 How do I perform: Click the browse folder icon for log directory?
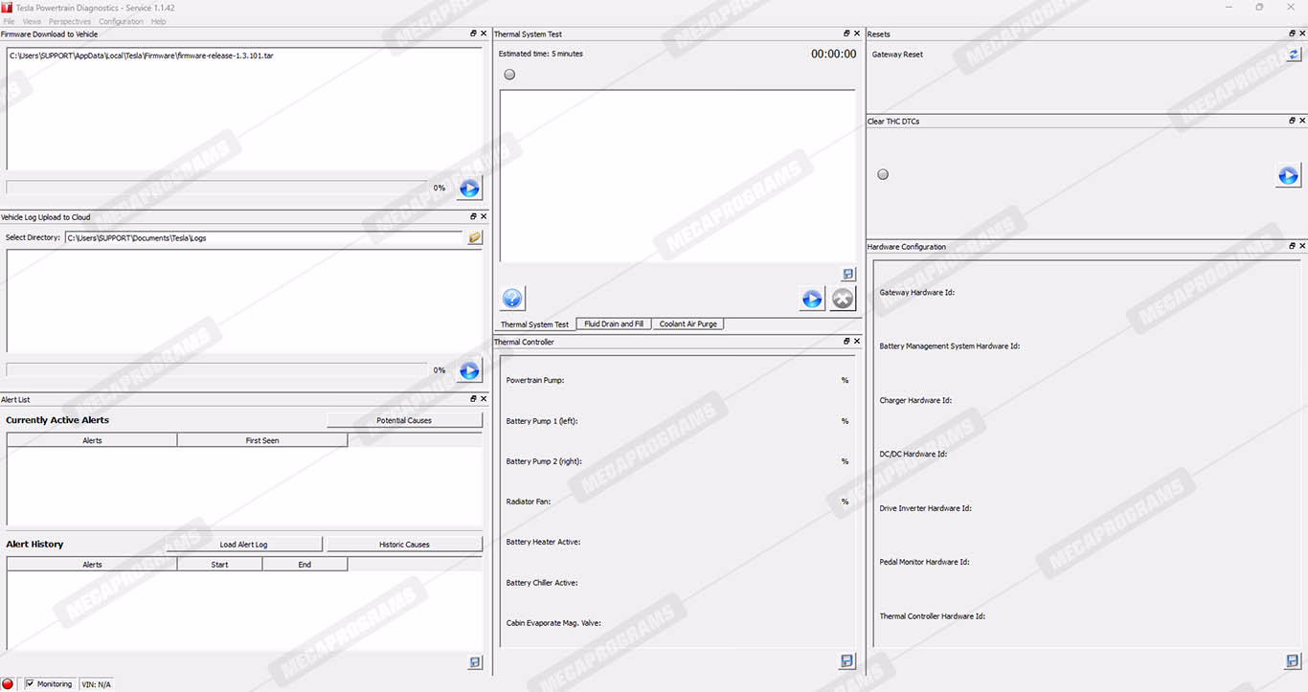pos(475,237)
